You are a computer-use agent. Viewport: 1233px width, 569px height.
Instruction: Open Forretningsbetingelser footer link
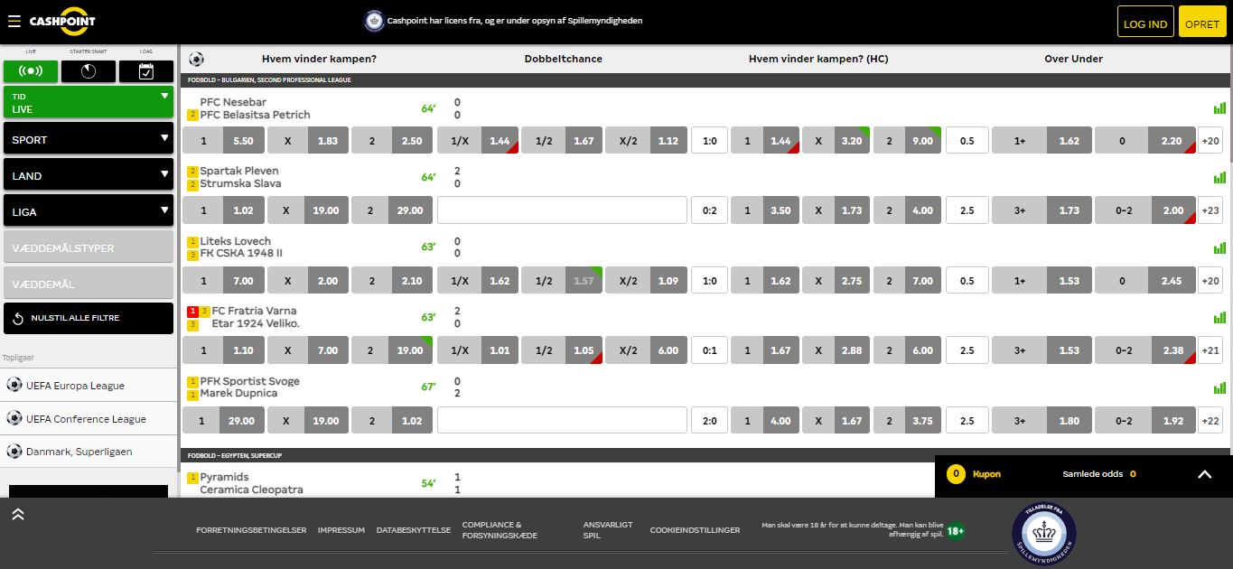tap(251, 530)
